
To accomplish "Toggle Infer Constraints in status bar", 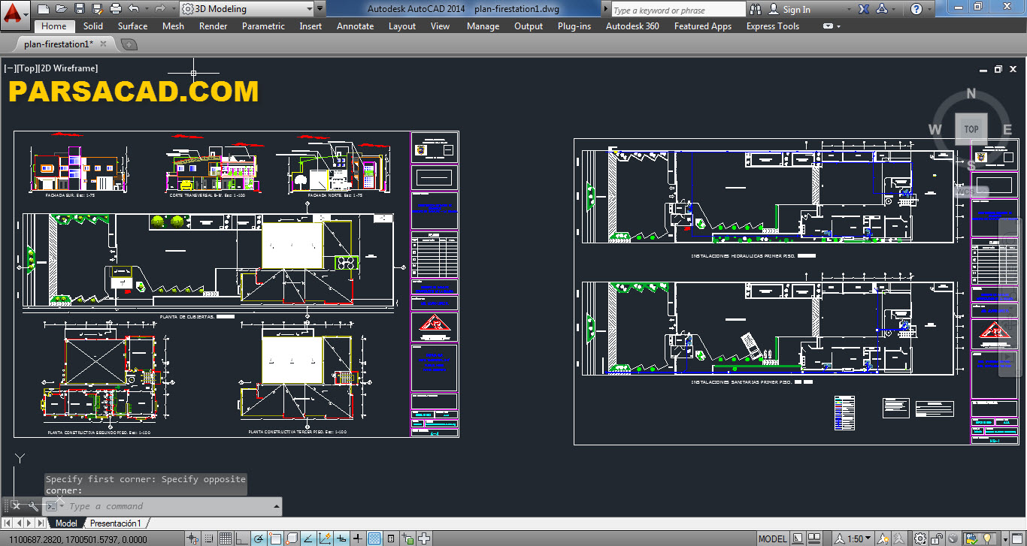I will click(x=192, y=538).
